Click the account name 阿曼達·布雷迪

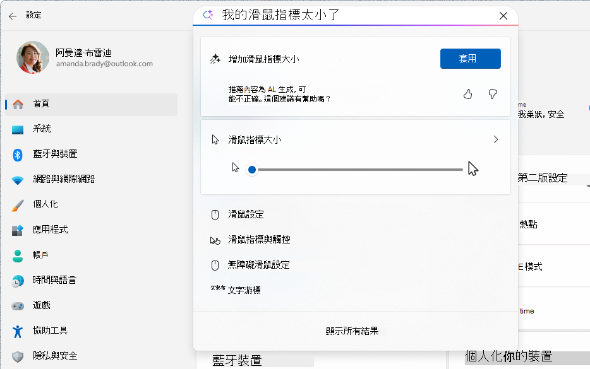coord(83,52)
